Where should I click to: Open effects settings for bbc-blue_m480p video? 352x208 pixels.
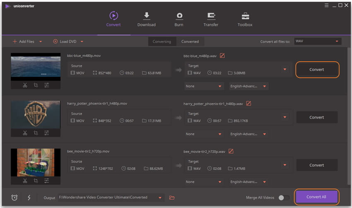click(46, 85)
